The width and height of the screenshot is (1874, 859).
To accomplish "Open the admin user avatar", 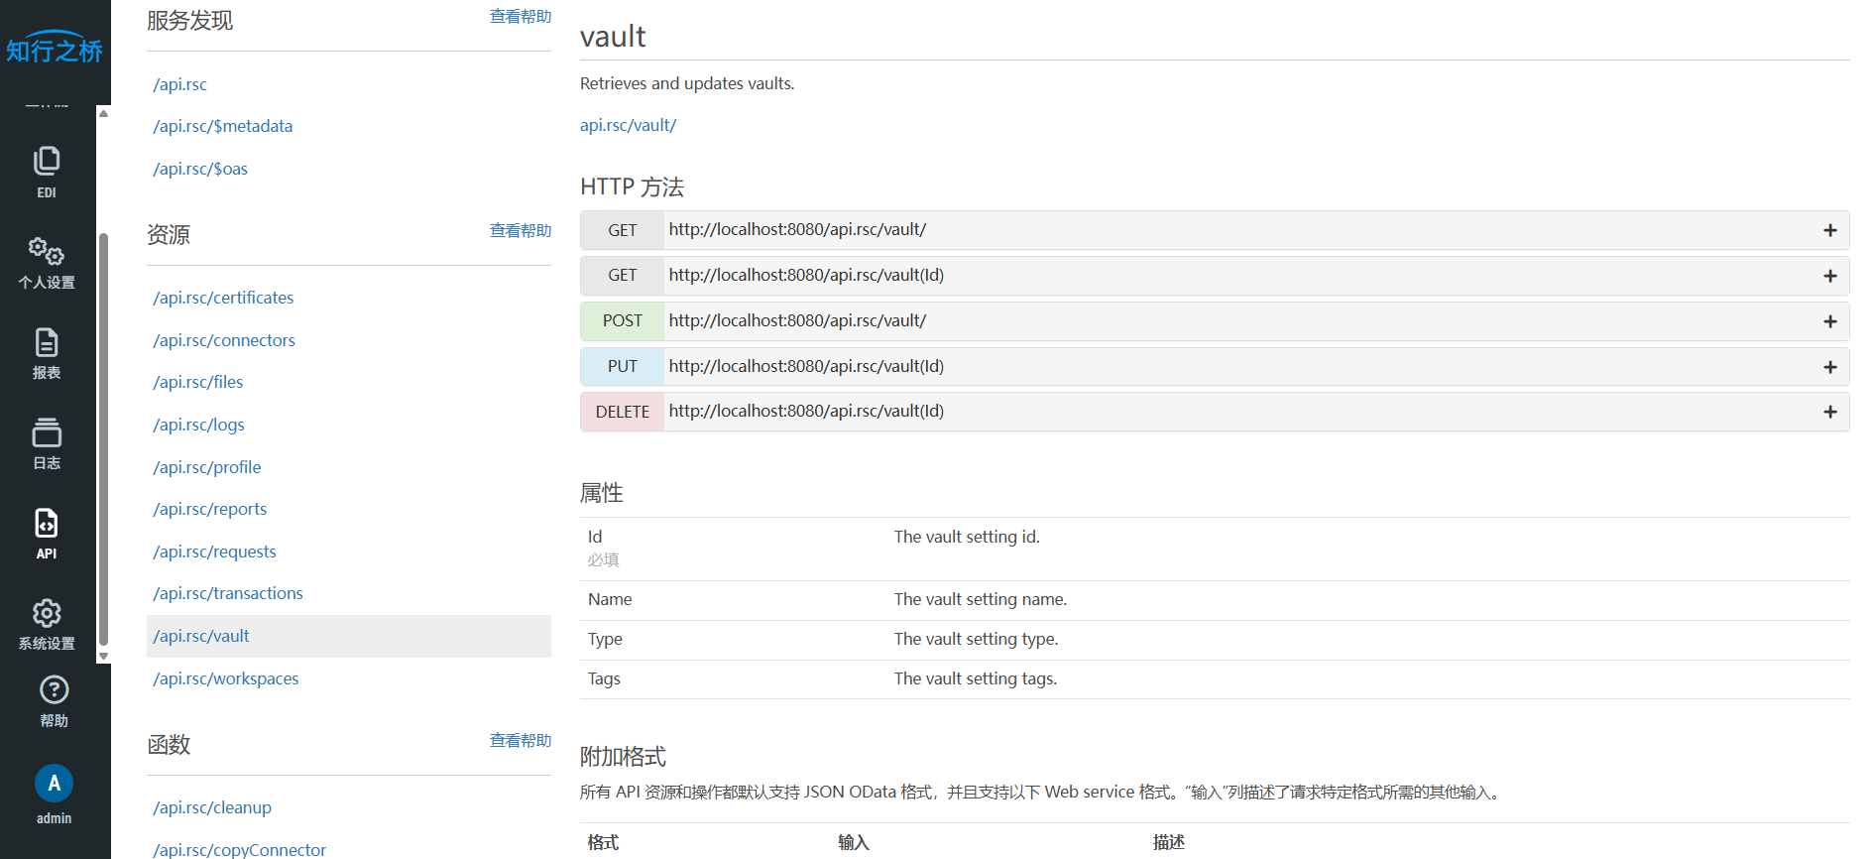I will [54, 784].
